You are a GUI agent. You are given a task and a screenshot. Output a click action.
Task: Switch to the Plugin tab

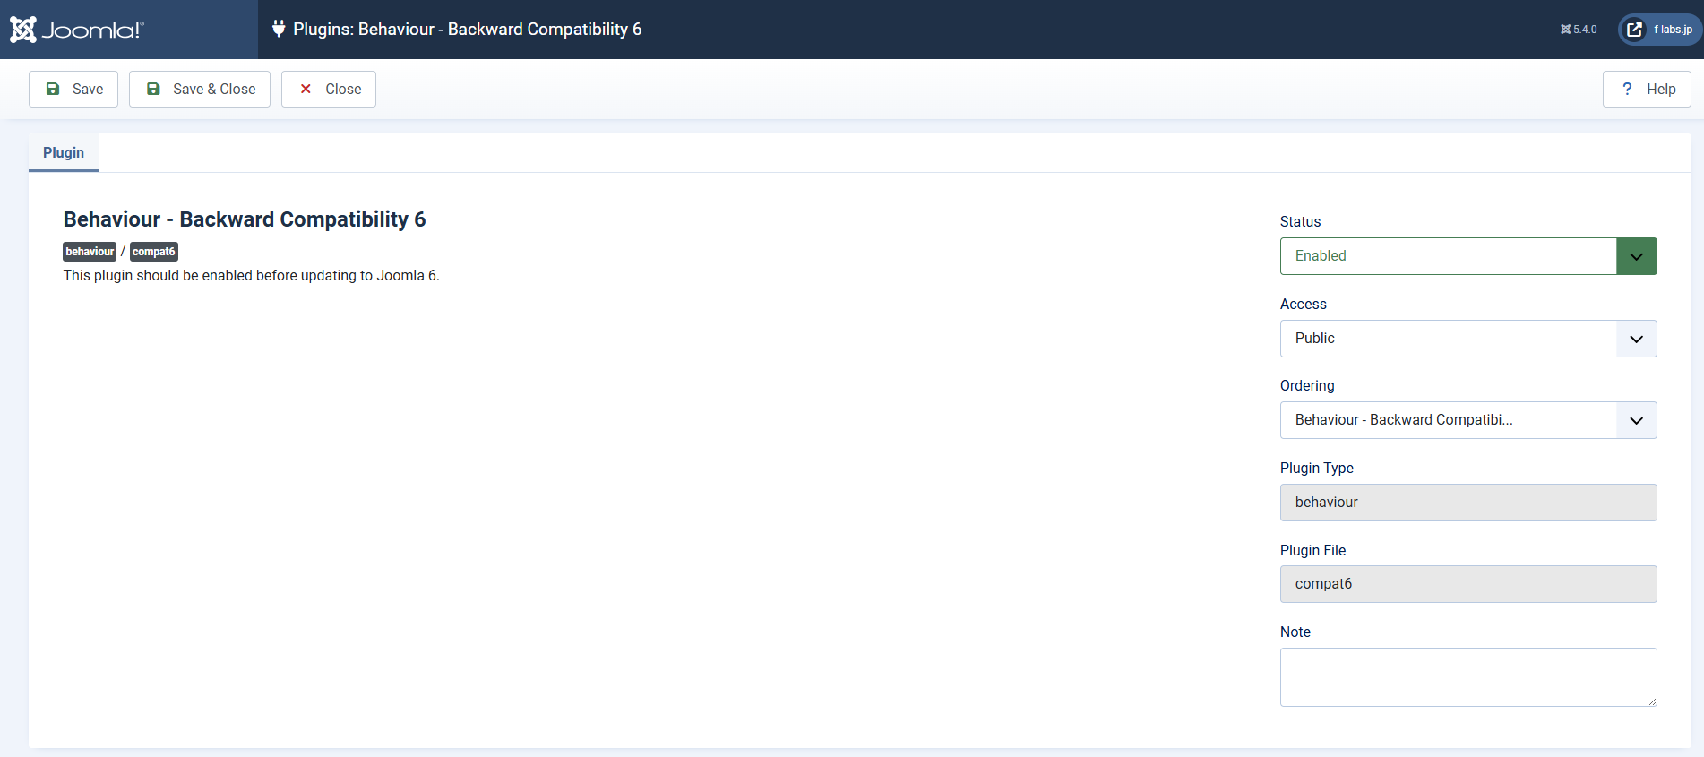[x=64, y=152]
